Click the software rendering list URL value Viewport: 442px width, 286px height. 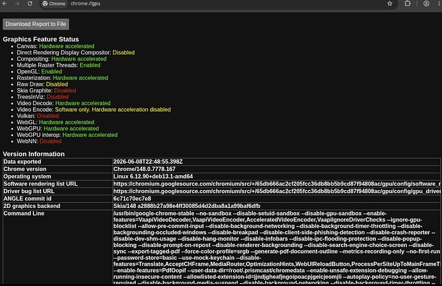(277, 184)
